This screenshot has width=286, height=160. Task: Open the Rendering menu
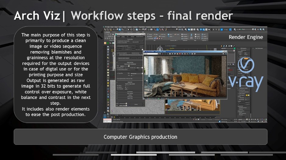148,27
